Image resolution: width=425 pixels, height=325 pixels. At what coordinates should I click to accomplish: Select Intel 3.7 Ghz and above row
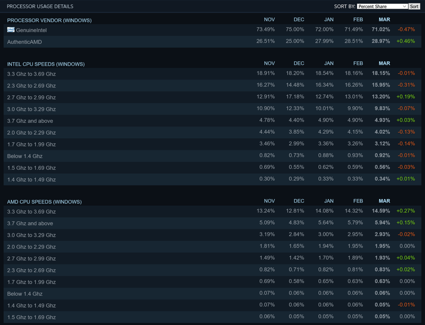click(30, 121)
